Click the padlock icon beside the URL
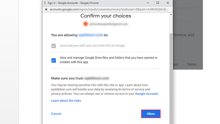The height and width of the screenshot is (124, 220). (x=46, y=9)
